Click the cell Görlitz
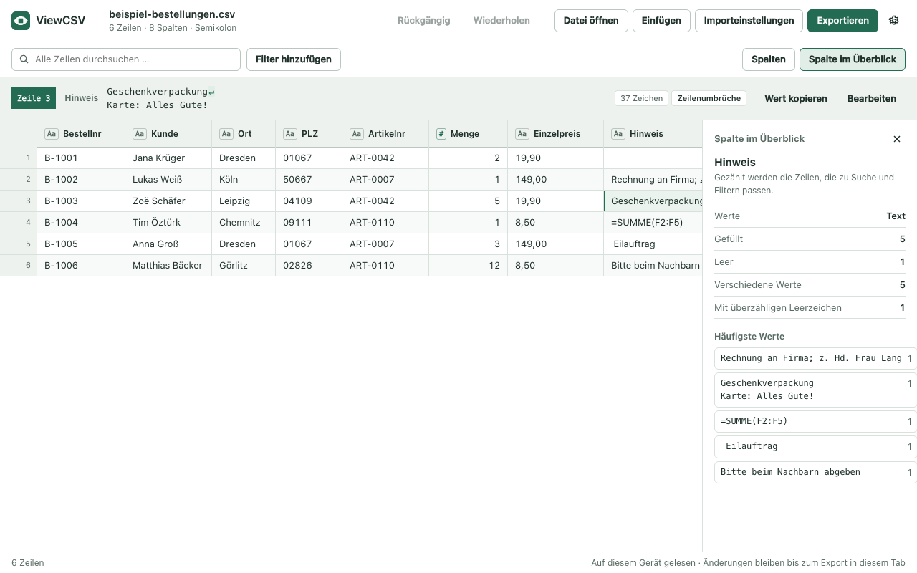This screenshot has height=573, width=917. tap(244, 266)
